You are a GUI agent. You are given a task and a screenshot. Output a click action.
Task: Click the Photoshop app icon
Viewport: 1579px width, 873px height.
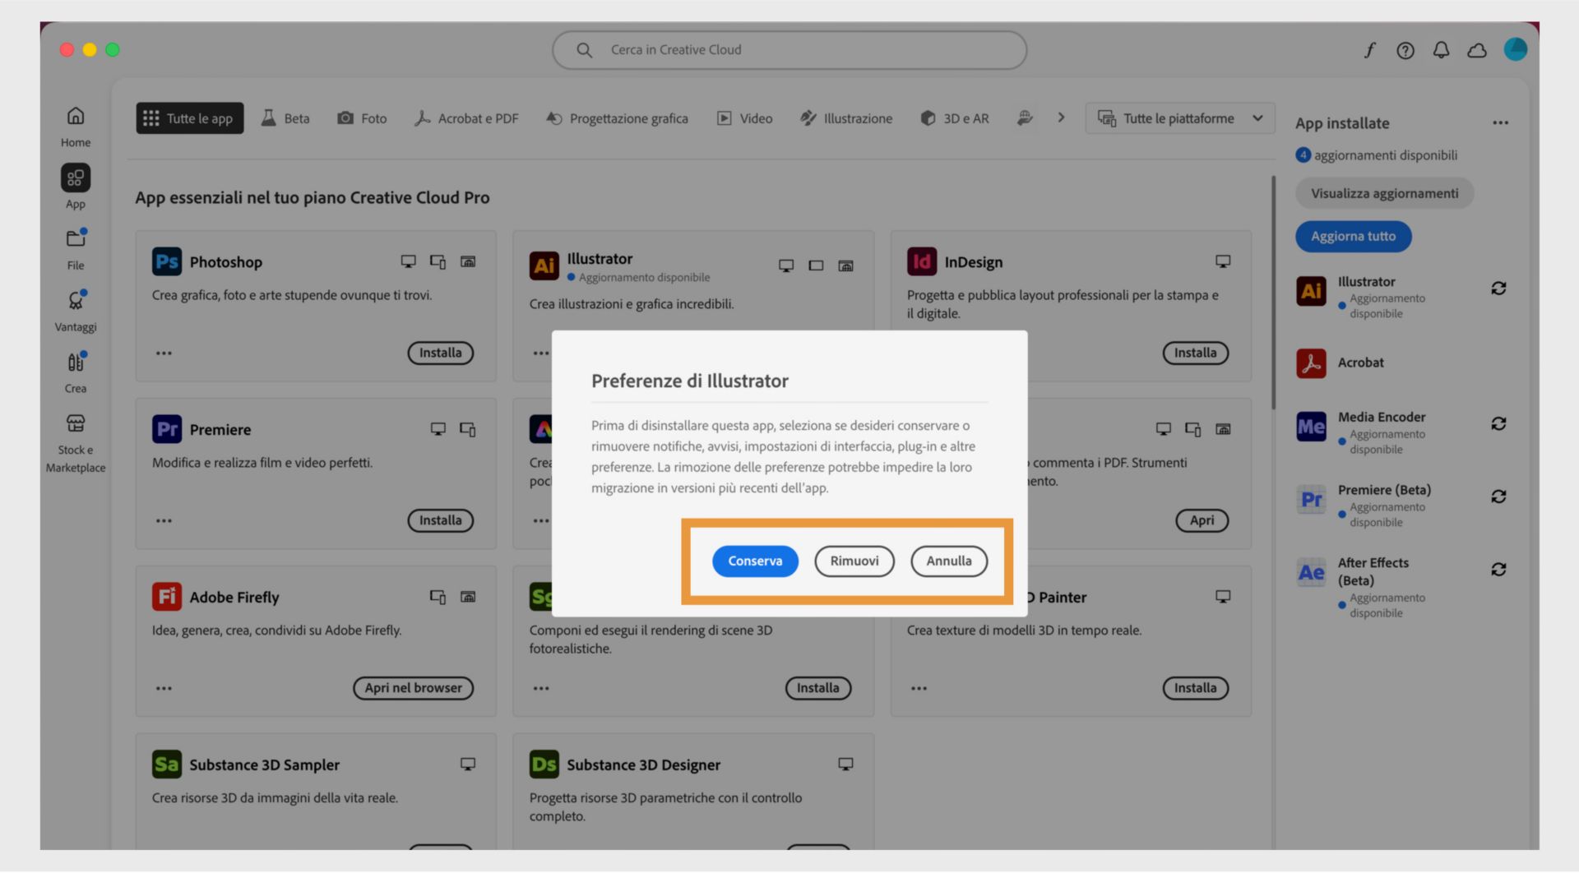pos(167,261)
